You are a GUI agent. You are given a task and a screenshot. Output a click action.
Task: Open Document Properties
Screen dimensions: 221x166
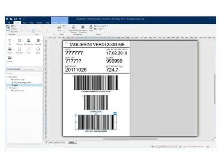(x=83, y=29)
